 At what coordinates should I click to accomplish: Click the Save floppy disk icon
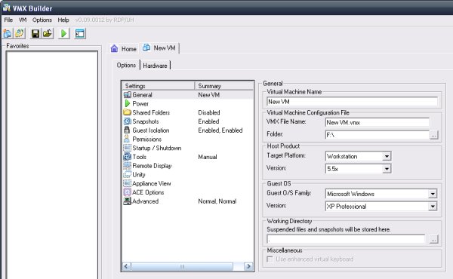point(35,33)
